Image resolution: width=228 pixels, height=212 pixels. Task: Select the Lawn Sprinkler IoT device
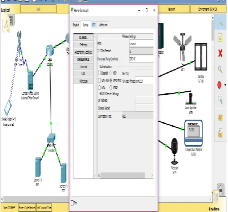tap(190, 98)
